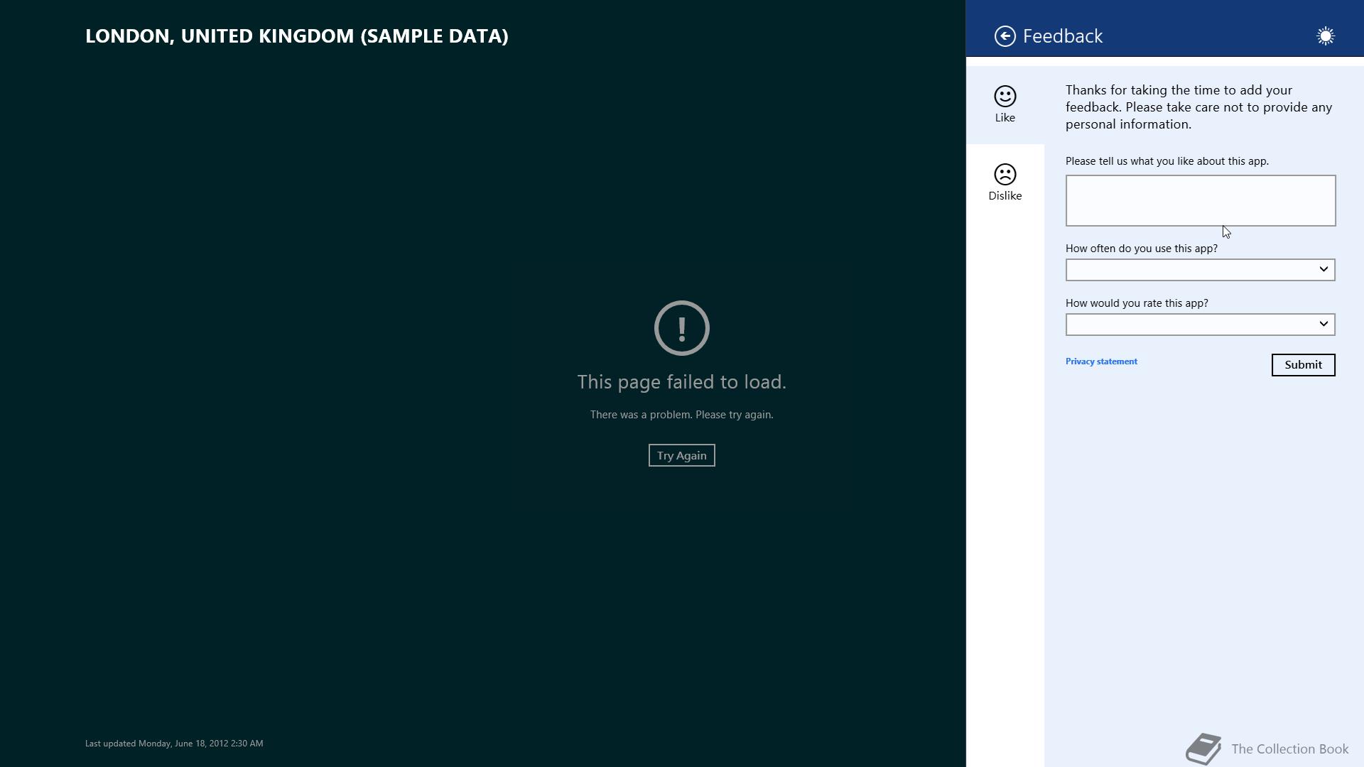Viewport: 1364px width, 767px height.
Task: Click the Feedback panel title
Action: point(1062,36)
